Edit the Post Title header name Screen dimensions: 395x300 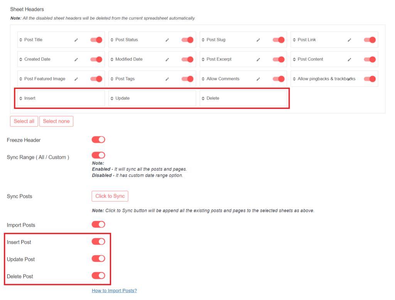(76, 39)
